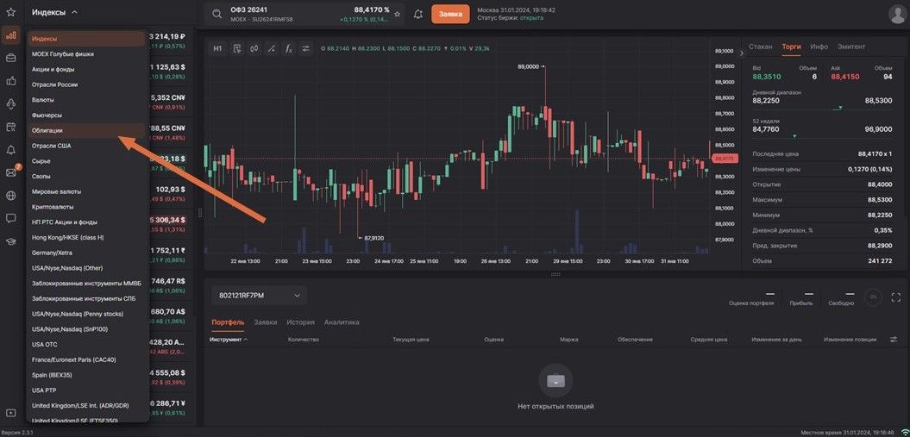910x437 pixels.
Task: Select Индексы in the dropdown list
Action: click(86, 39)
